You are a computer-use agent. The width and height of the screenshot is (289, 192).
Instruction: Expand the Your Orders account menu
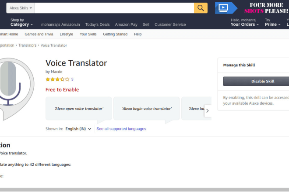click(x=245, y=22)
